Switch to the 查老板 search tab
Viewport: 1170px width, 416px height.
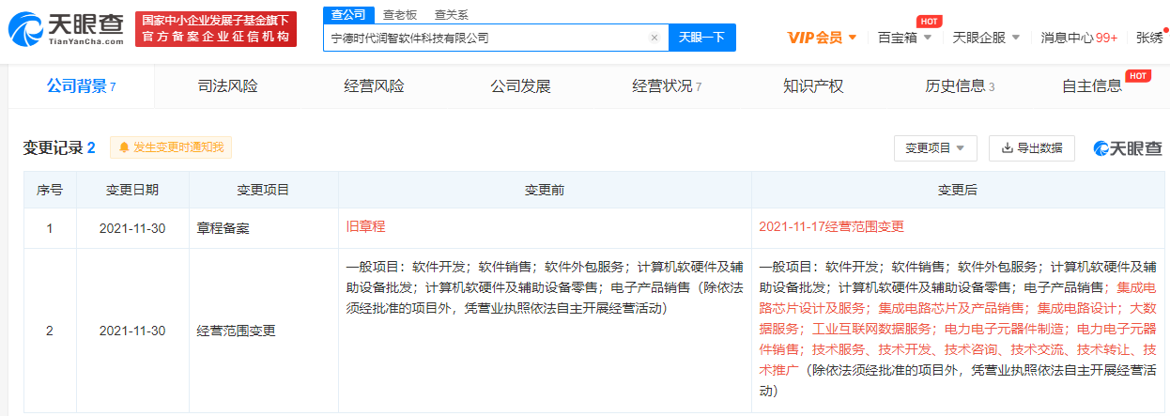click(x=400, y=15)
